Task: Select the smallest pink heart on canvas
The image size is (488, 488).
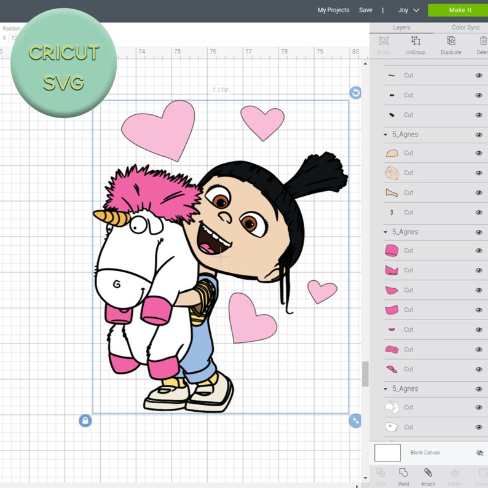Action: [x=322, y=291]
